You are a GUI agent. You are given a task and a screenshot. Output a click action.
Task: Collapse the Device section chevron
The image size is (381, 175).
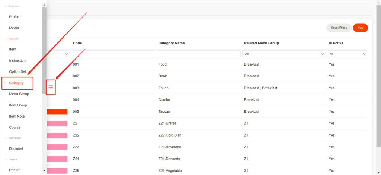tap(6, 159)
